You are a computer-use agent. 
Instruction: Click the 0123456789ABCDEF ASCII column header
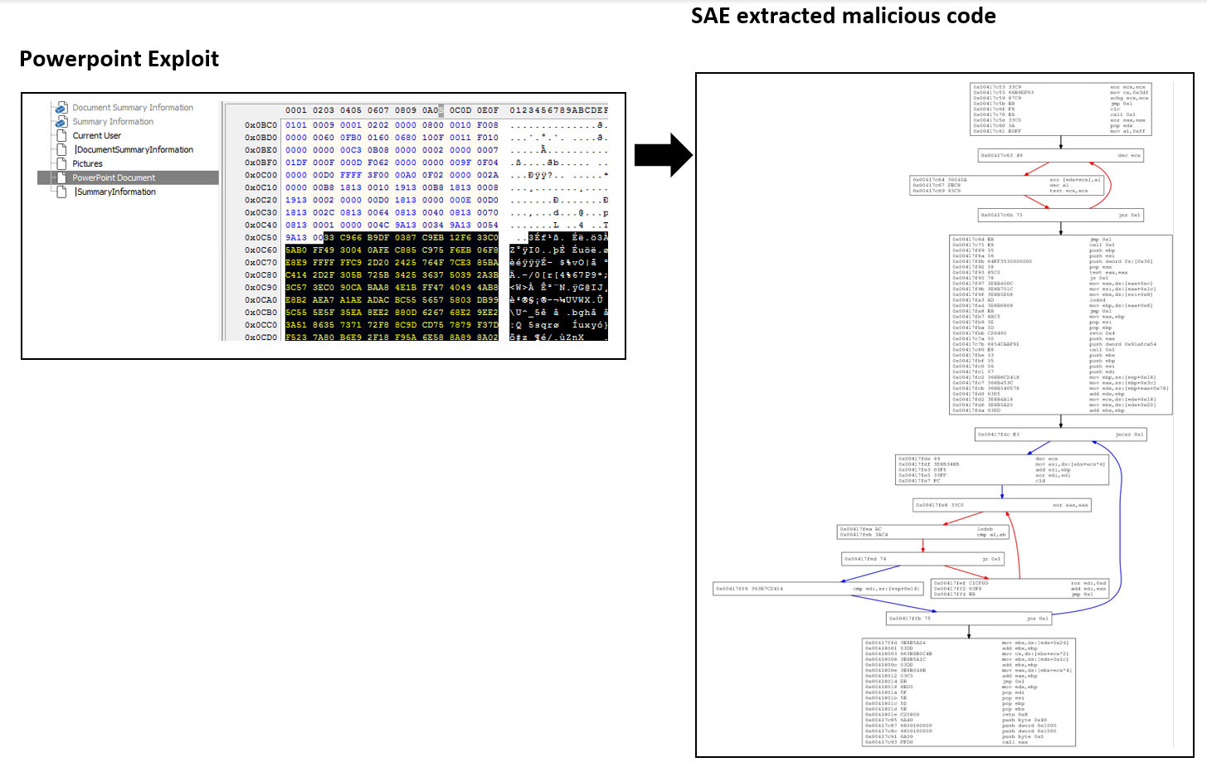pyautogui.click(x=558, y=110)
